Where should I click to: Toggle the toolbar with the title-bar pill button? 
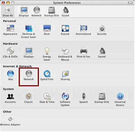[130, 3]
